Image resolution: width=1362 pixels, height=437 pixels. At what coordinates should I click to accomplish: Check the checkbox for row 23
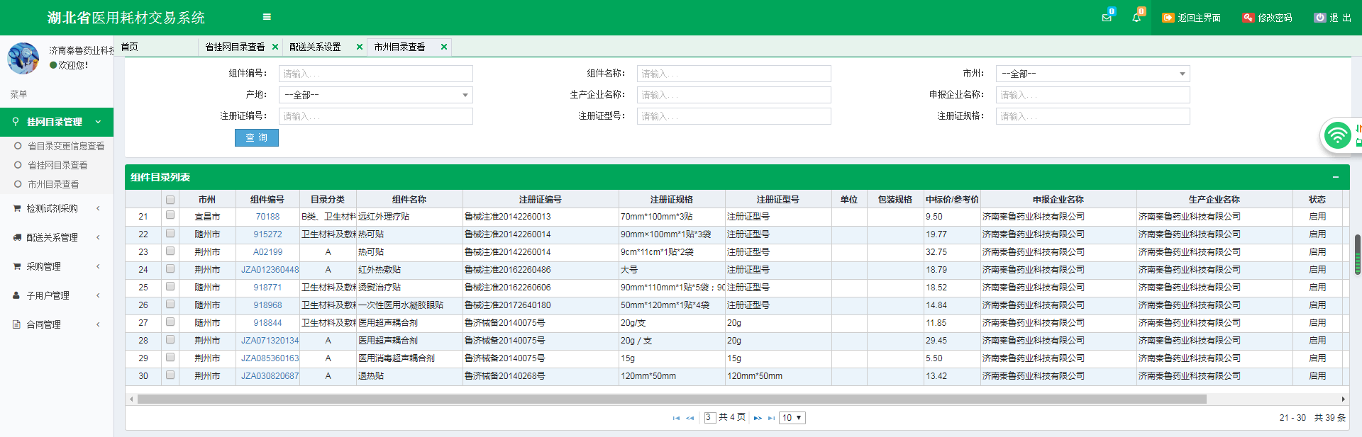170,251
